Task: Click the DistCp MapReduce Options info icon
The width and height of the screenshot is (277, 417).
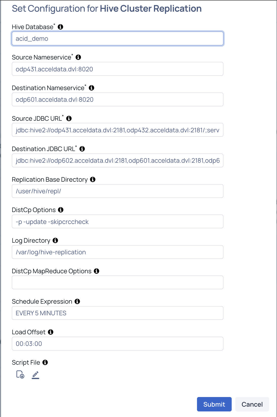Action: coord(96,271)
